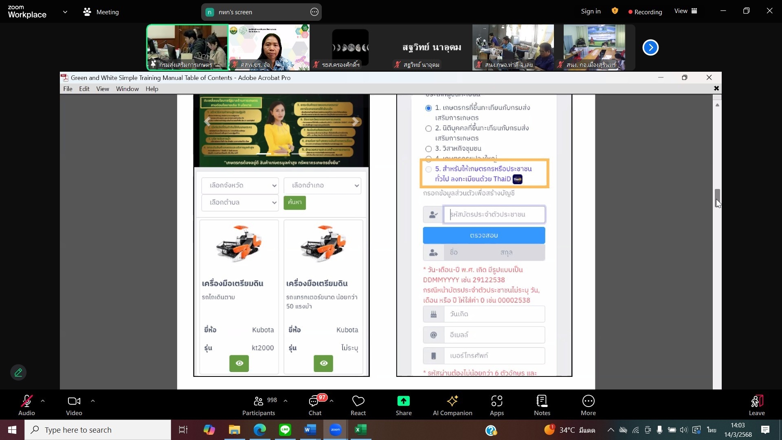Open the React emoji menu
The height and width of the screenshot is (440, 782).
click(358, 402)
